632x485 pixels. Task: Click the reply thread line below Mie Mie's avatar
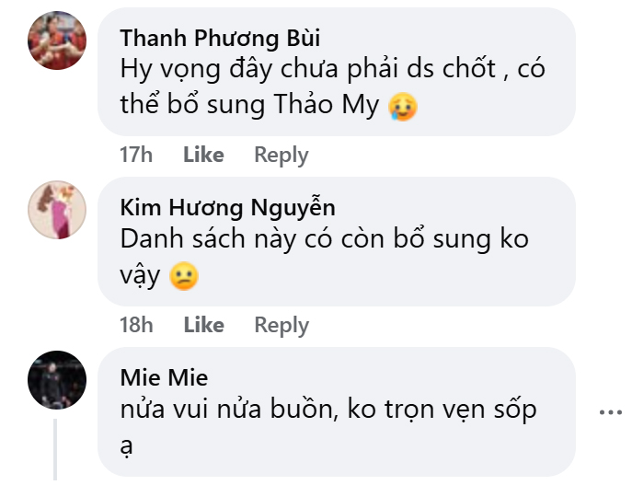[56, 449]
